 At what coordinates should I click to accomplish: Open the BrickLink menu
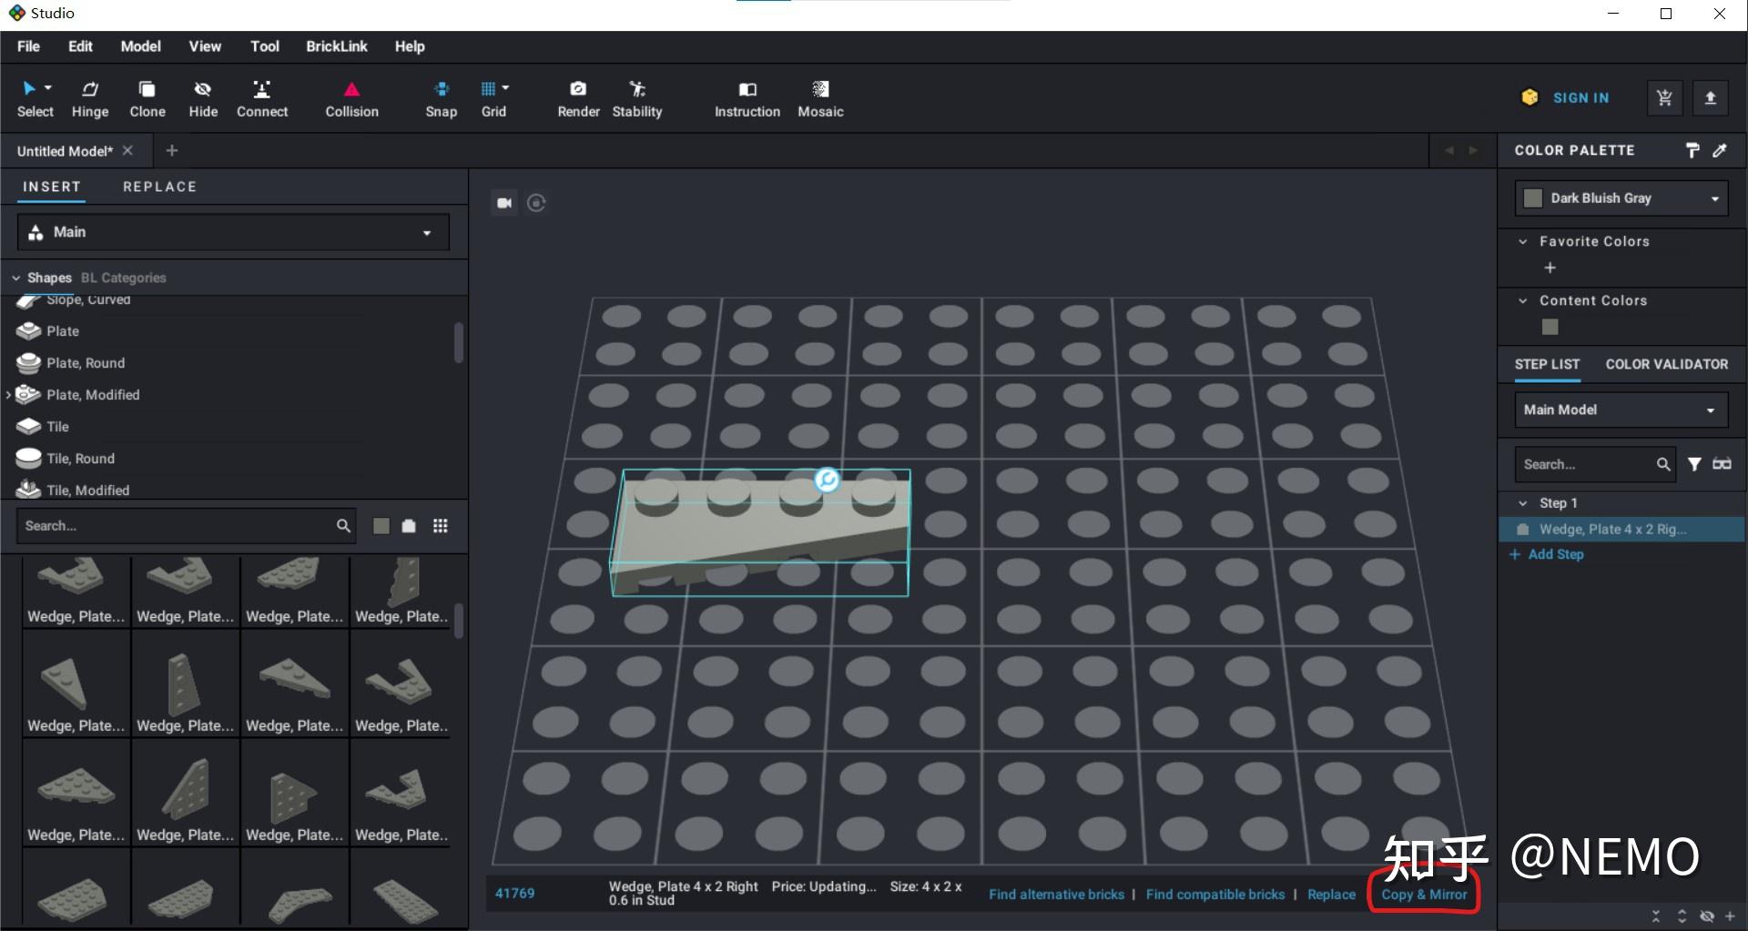[336, 46]
